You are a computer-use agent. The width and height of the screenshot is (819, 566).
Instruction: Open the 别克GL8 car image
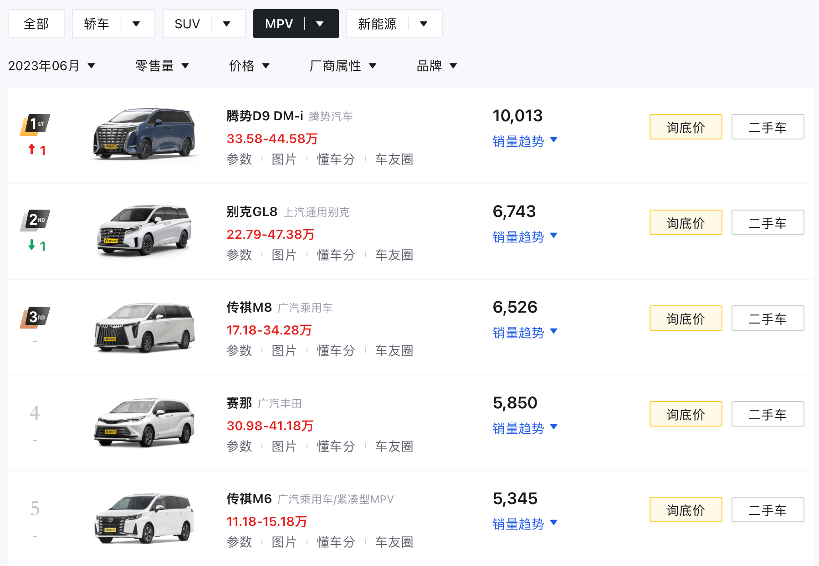coord(144,230)
